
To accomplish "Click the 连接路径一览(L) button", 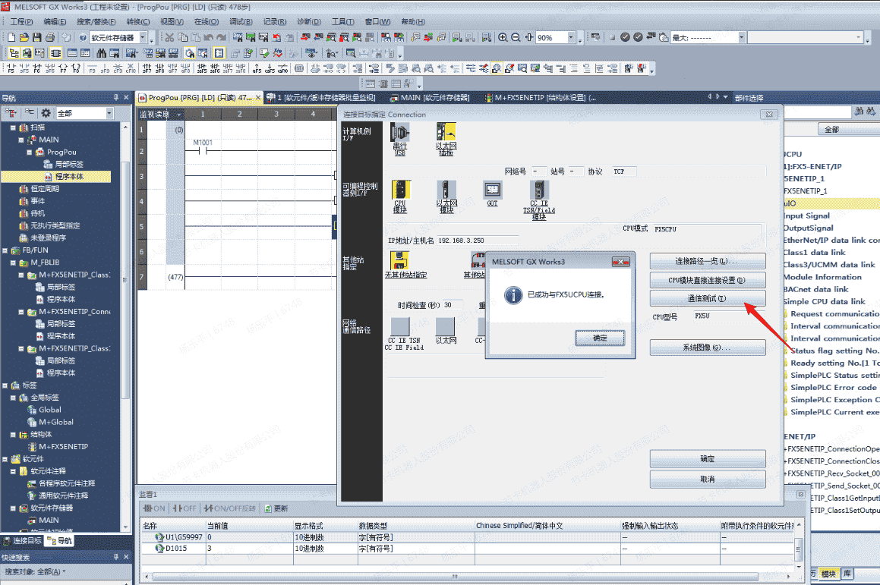I will pos(707,262).
